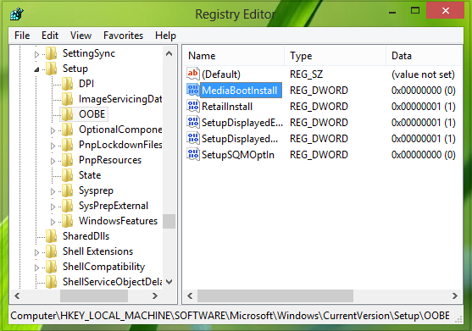Open the Edit menu
Image resolution: width=472 pixels, height=331 pixels.
point(50,36)
